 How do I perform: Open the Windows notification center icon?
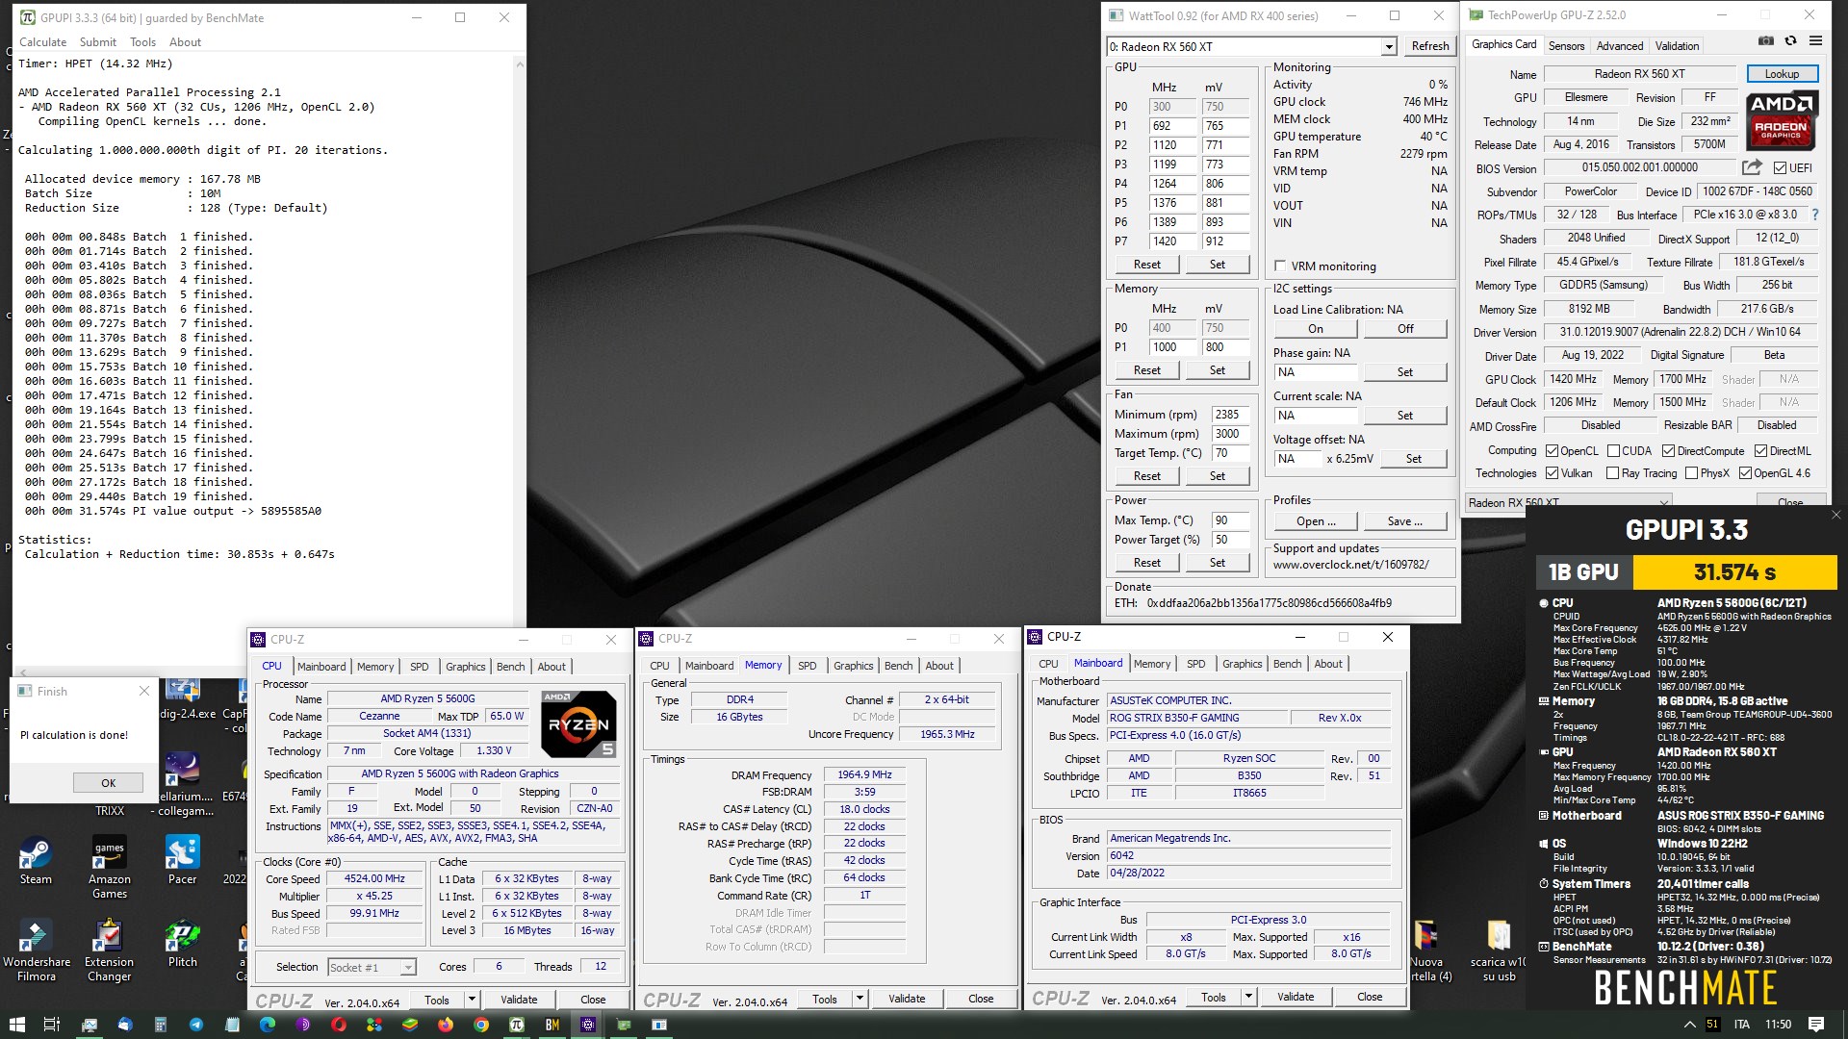(1816, 1025)
